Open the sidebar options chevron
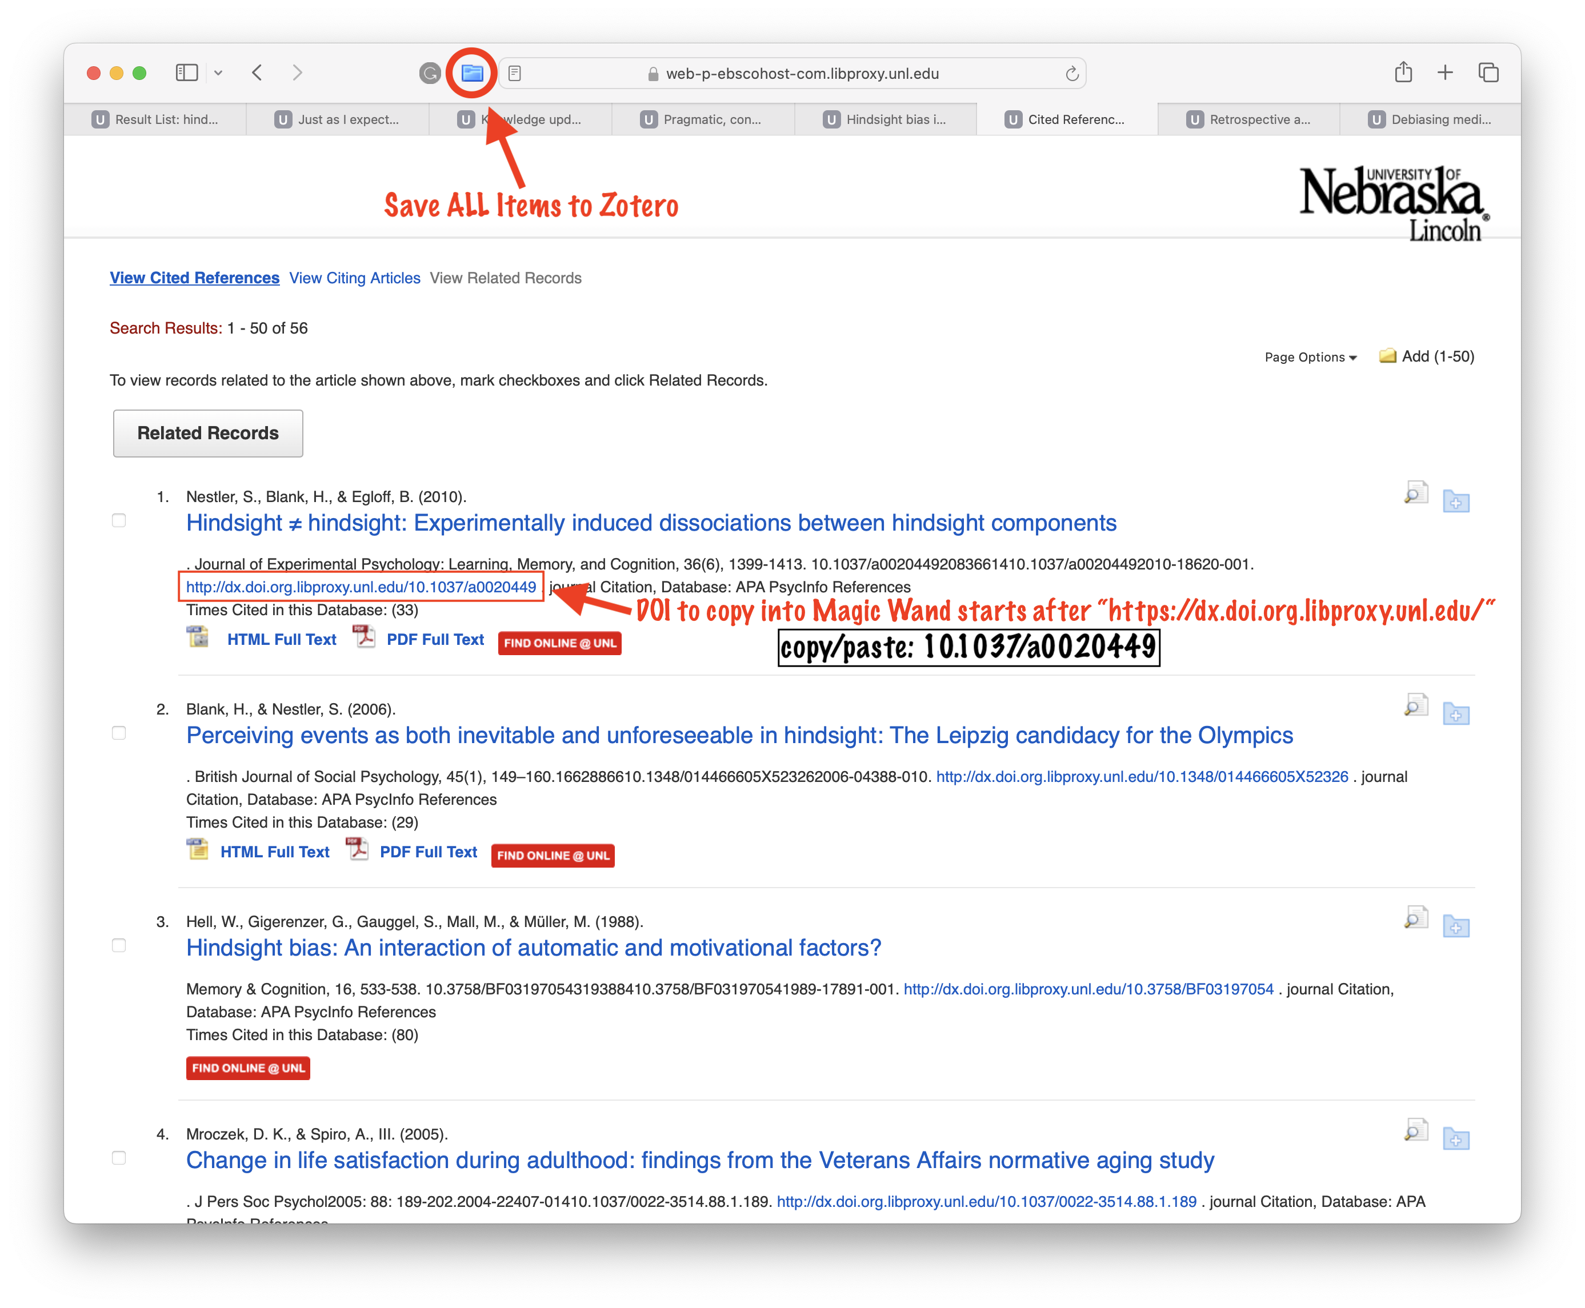The width and height of the screenshot is (1585, 1308). (218, 73)
